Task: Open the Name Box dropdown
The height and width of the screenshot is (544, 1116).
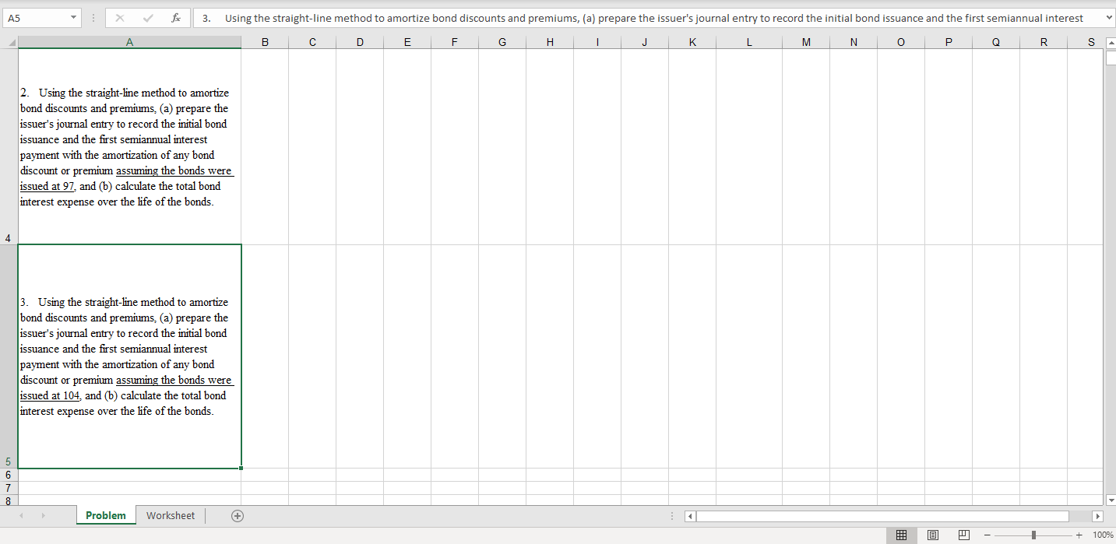Action: click(x=74, y=16)
